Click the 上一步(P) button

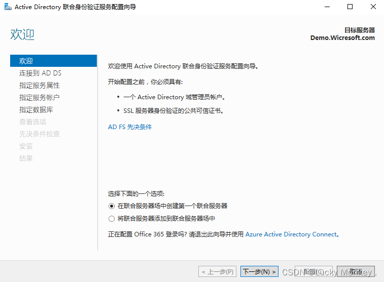pos(217,271)
